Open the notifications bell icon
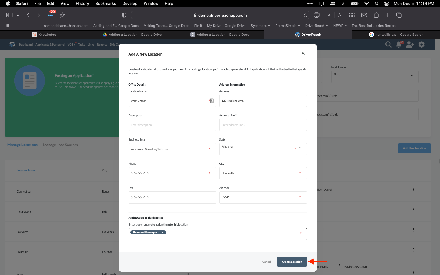 (399, 45)
